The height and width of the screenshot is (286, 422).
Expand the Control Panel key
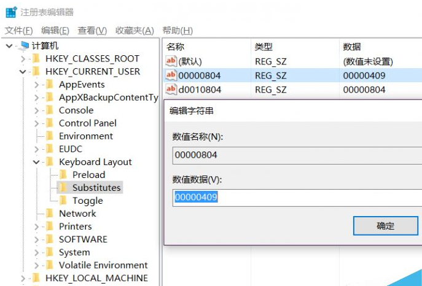(37, 123)
